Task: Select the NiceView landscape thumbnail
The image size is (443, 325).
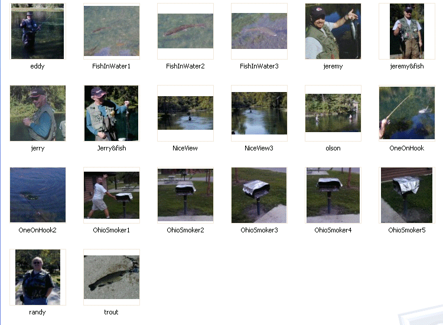Action: (x=185, y=113)
